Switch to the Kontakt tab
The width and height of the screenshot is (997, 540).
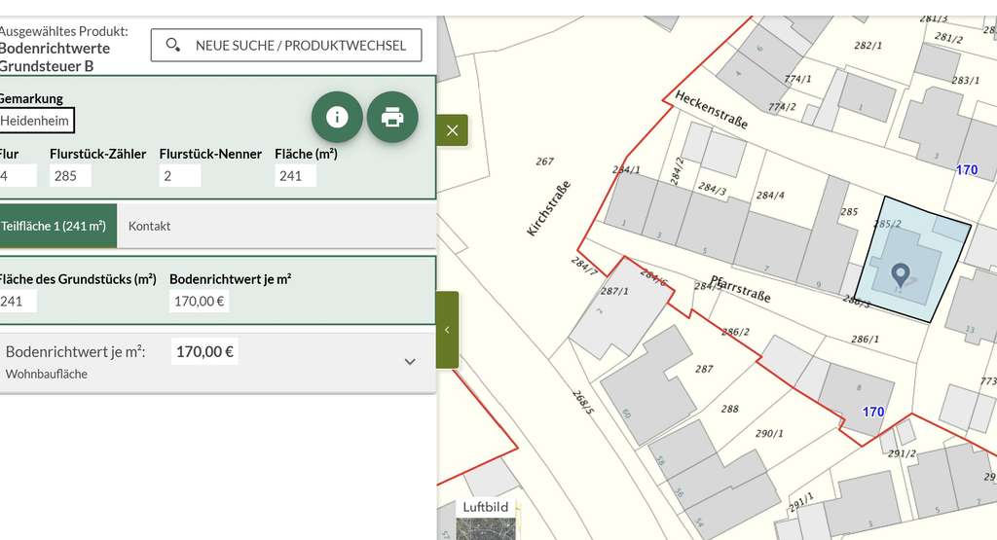149,226
